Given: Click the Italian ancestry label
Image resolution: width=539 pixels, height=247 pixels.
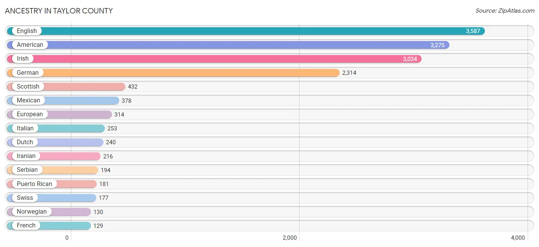Looking at the screenshot, I should pyautogui.click(x=25, y=128).
